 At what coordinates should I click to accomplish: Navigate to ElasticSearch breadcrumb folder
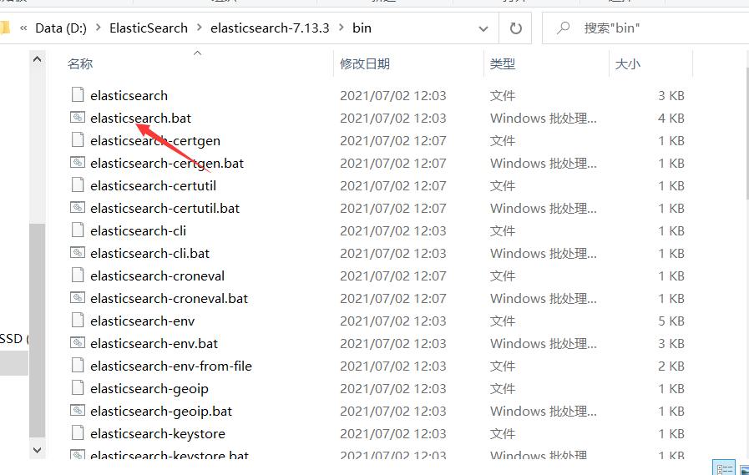[149, 28]
